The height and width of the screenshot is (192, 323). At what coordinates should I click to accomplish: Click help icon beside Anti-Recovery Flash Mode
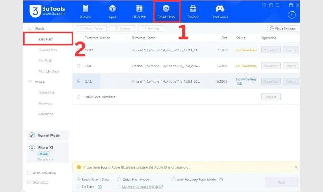[221, 180]
